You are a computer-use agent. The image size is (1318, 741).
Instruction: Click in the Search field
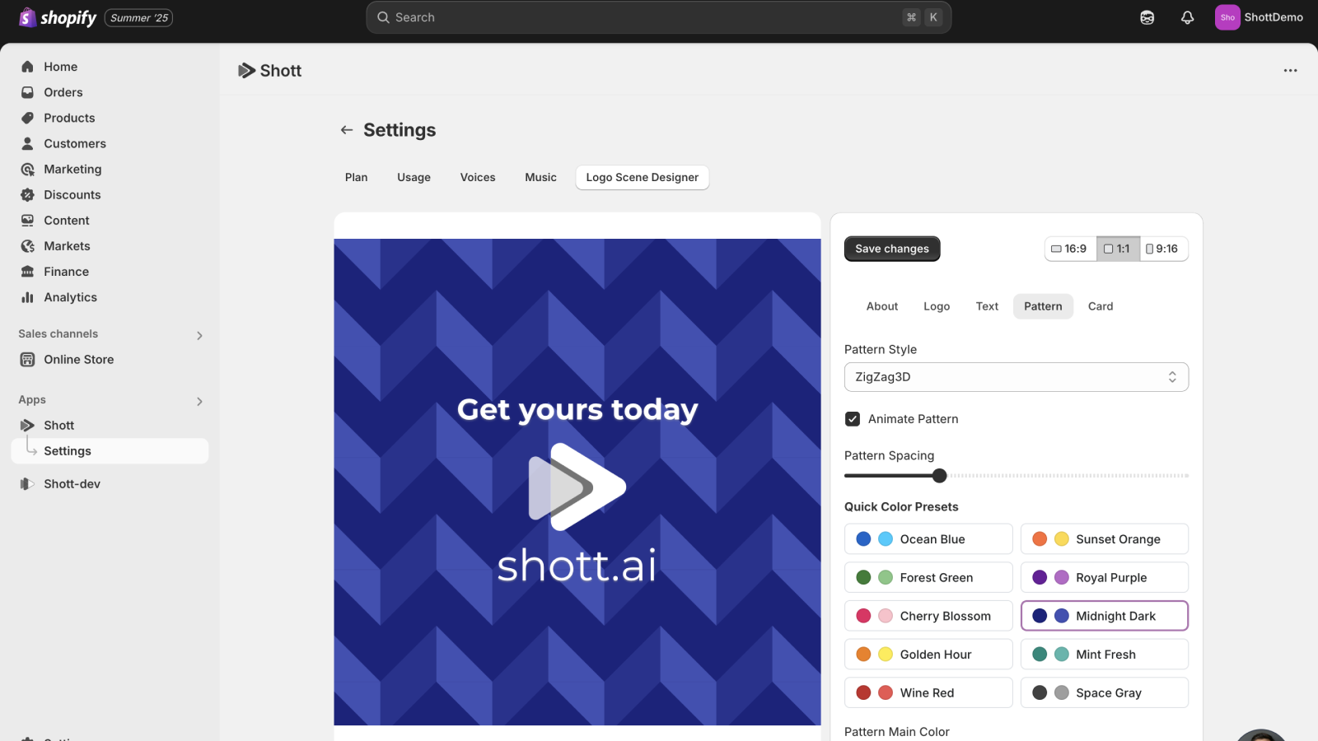(658, 17)
